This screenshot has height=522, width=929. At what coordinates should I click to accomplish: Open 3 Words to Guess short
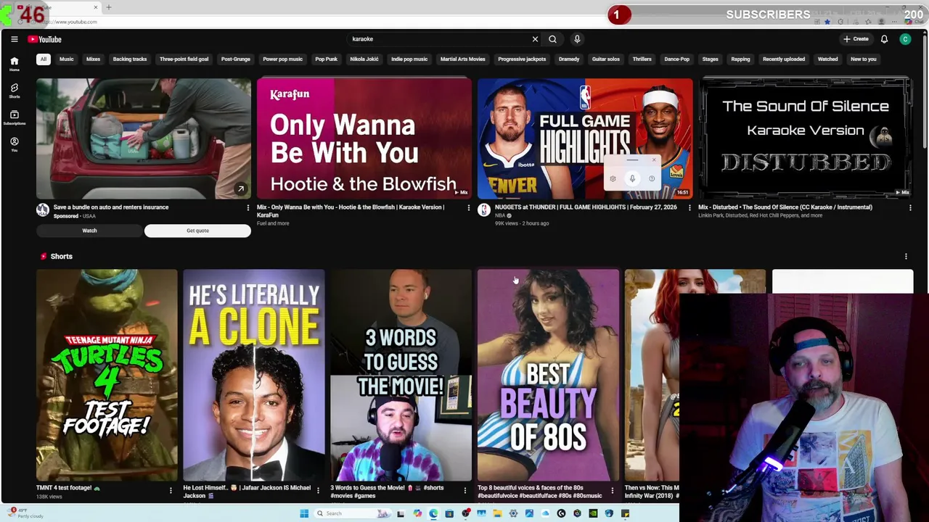tap(401, 375)
